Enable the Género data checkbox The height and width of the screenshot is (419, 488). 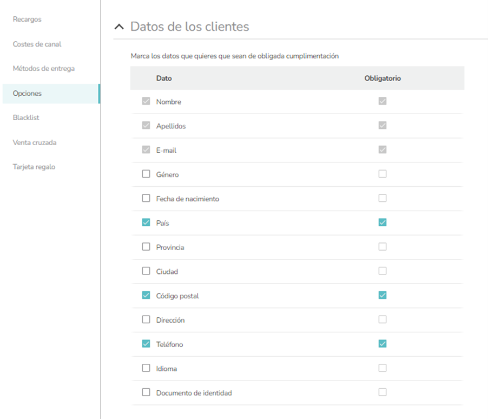pyautogui.click(x=146, y=174)
